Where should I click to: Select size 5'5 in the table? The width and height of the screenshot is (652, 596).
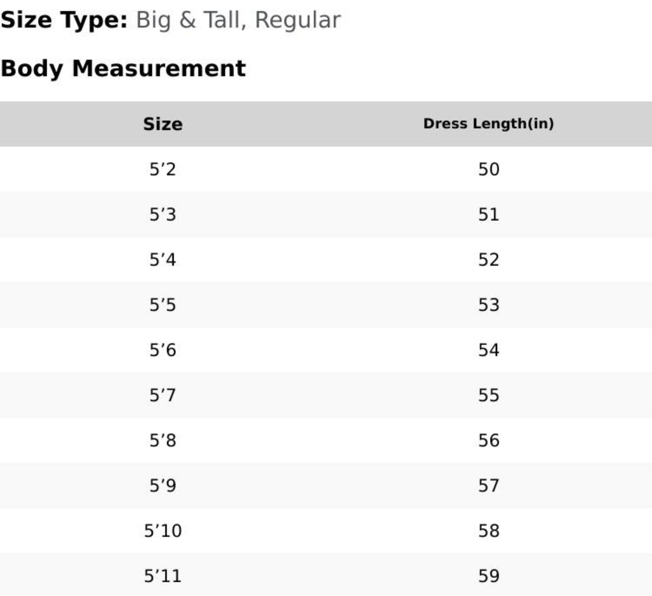[162, 305]
